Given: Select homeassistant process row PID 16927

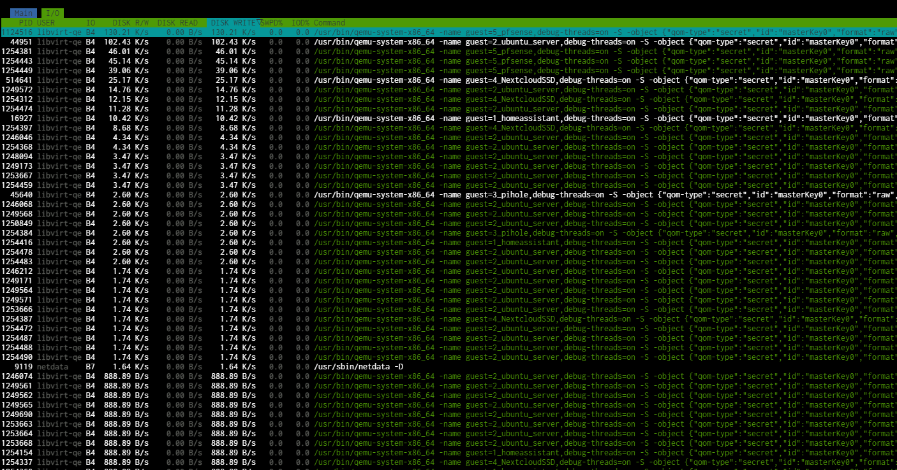Looking at the screenshot, I should [448, 118].
